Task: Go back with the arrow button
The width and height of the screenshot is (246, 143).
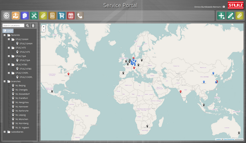Action: click(6, 16)
